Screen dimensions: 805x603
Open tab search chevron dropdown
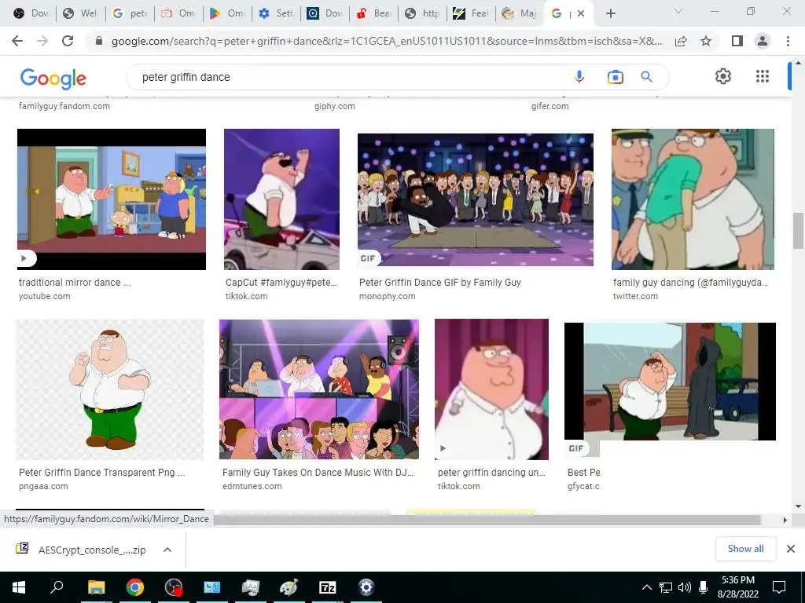pos(678,11)
